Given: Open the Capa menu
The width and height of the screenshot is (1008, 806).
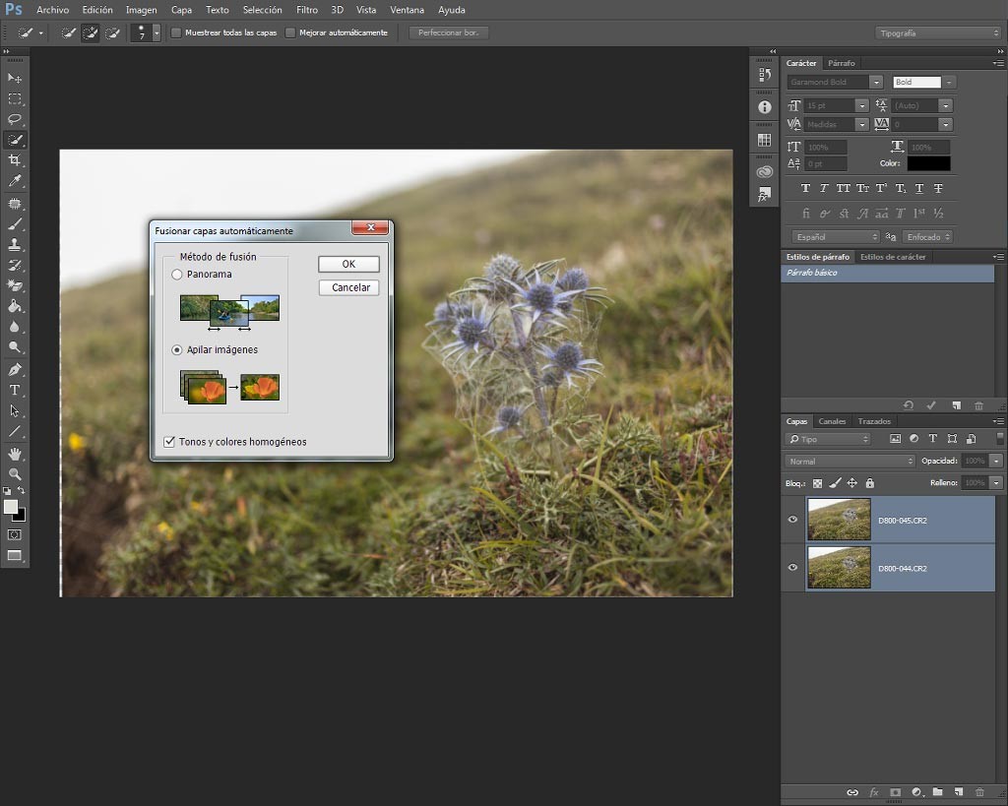Looking at the screenshot, I should 181,10.
